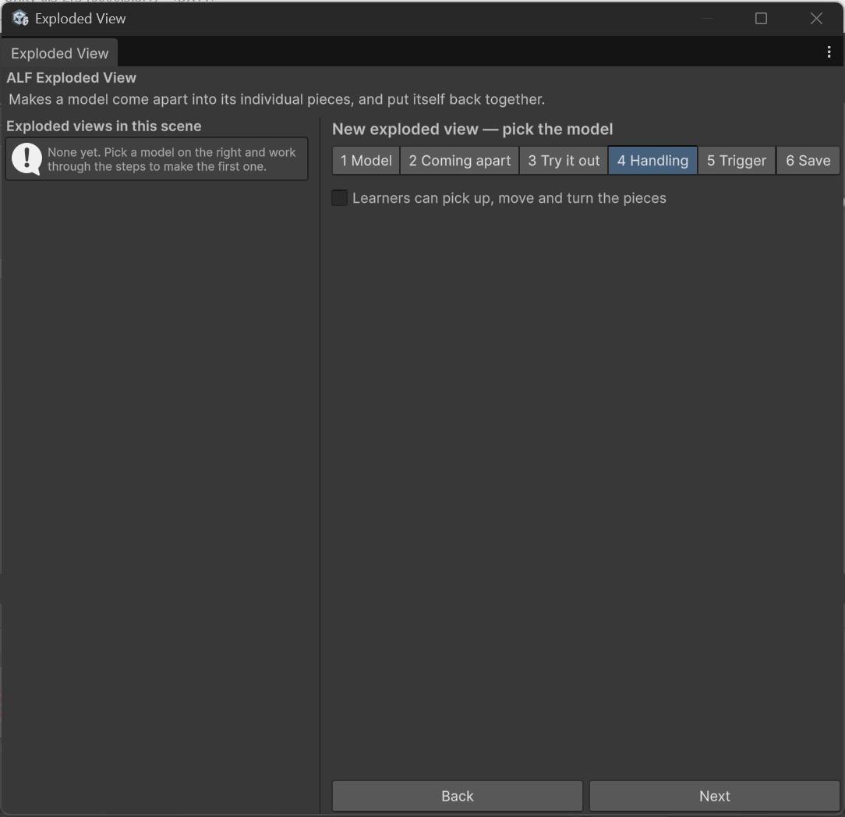Viewport: 845px width, 817px height.
Task: Click the 'None yet. Pick a model' notice text
Action: (x=171, y=159)
